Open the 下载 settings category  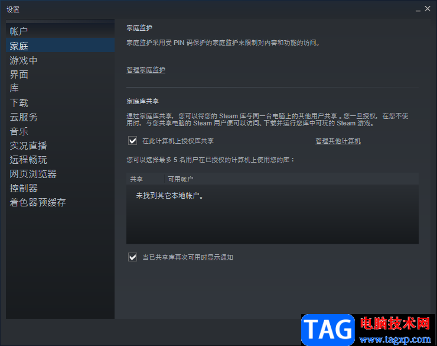pyautogui.click(x=60, y=102)
